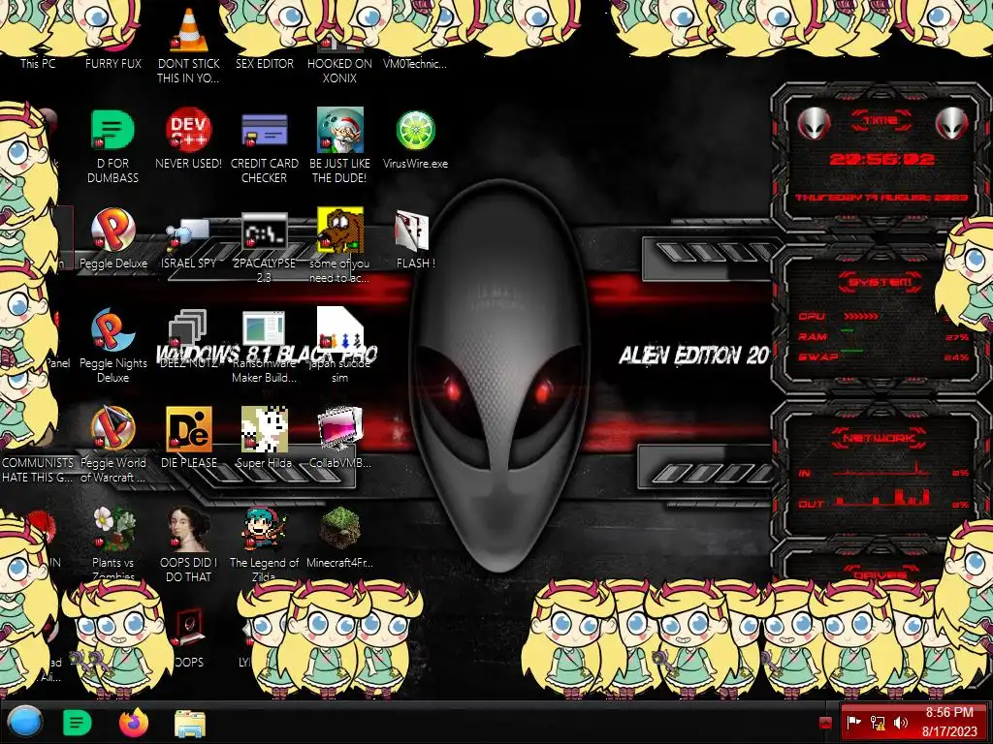Open Action Center via the flag tray icon
Image resolution: width=993 pixels, height=744 pixels.
click(853, 722)
